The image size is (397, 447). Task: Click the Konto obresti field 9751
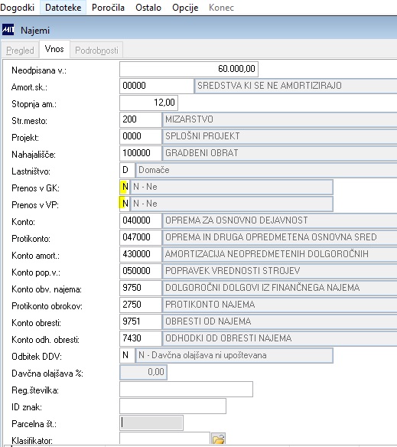tap(141, 321)
